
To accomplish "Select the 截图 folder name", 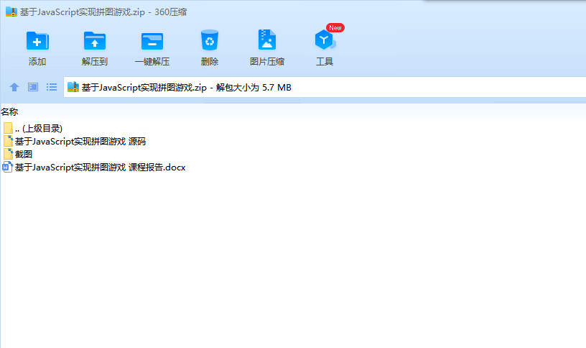I will (x=24, y=154).
